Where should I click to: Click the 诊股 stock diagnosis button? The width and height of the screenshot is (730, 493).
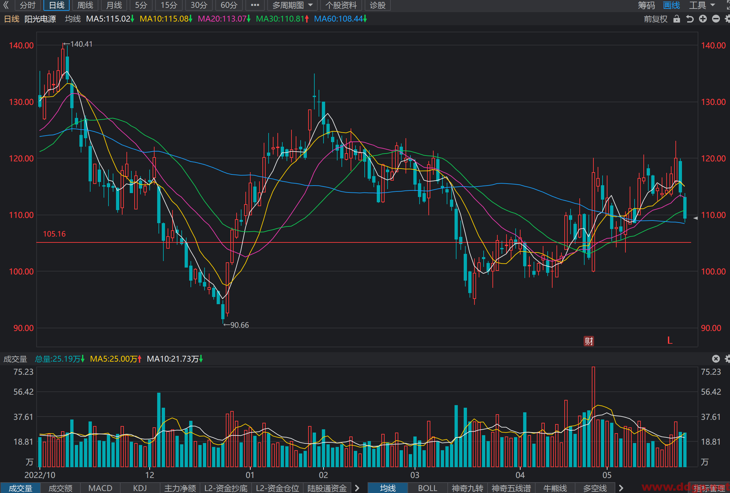tap(378, 5)
